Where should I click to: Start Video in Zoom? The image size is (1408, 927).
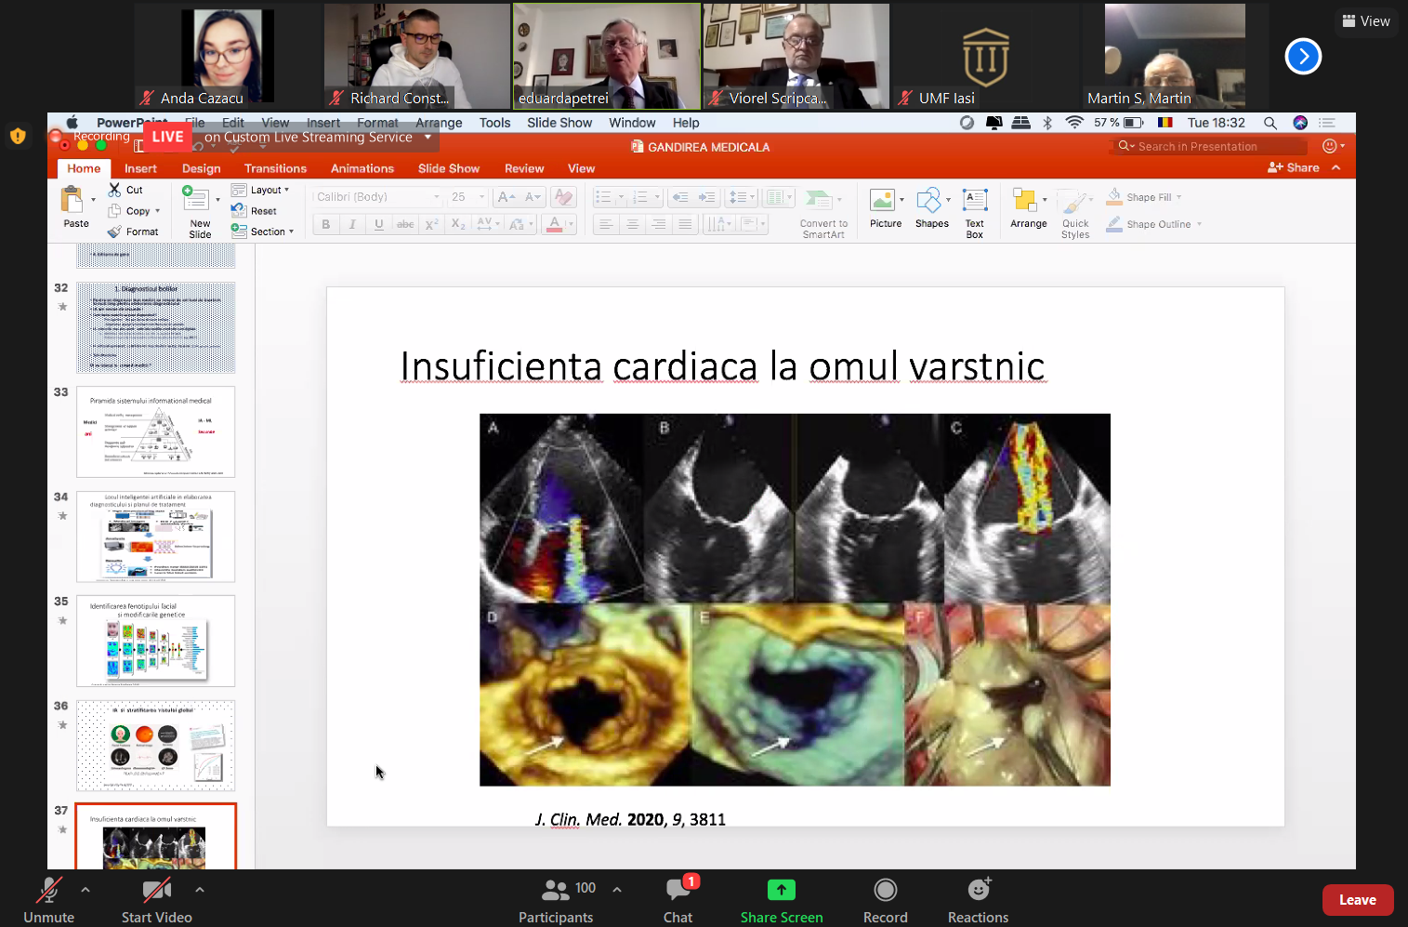pos(157,901)
